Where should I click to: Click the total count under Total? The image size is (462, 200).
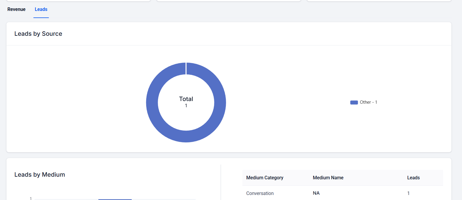[x=186, y=106]
